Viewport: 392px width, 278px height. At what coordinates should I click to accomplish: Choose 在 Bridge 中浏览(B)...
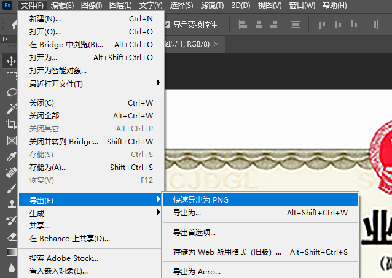pyautogui.click(x=91, y=45)
